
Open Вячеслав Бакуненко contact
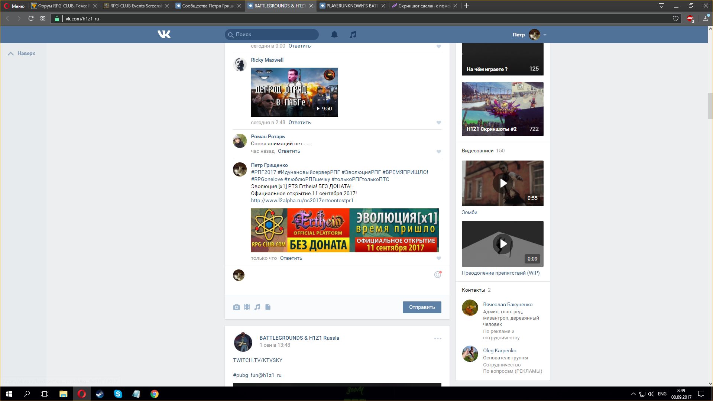(508, 305)
